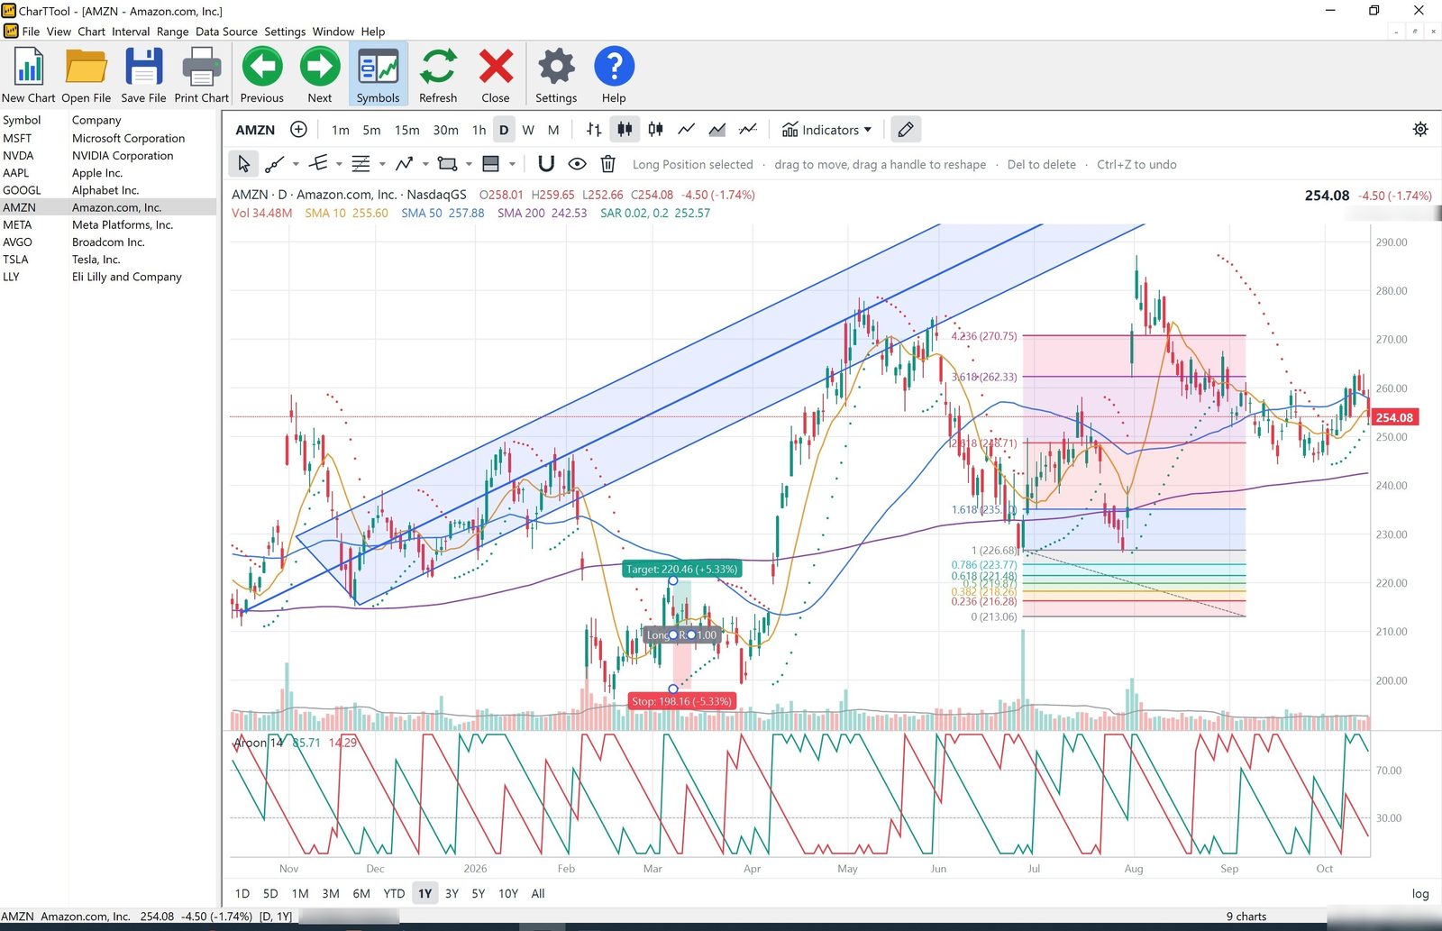The height and width of the screenshot is (931, 1442).
Task: Delete selected drawing with trash icon
Action: coord(607,164)
